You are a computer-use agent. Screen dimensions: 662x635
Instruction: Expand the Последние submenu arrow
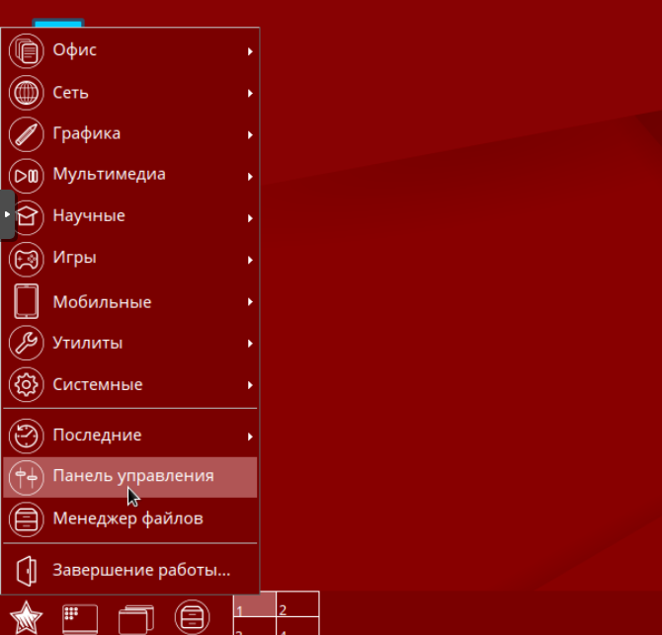tap(251, 436)
